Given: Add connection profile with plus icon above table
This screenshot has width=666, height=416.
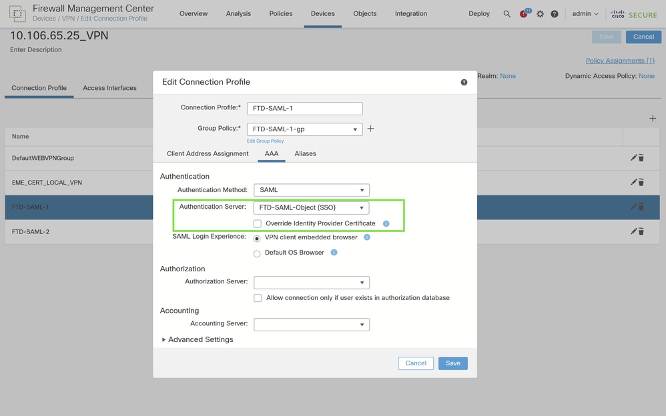Looking at the screenshot, I should [653, 119].
